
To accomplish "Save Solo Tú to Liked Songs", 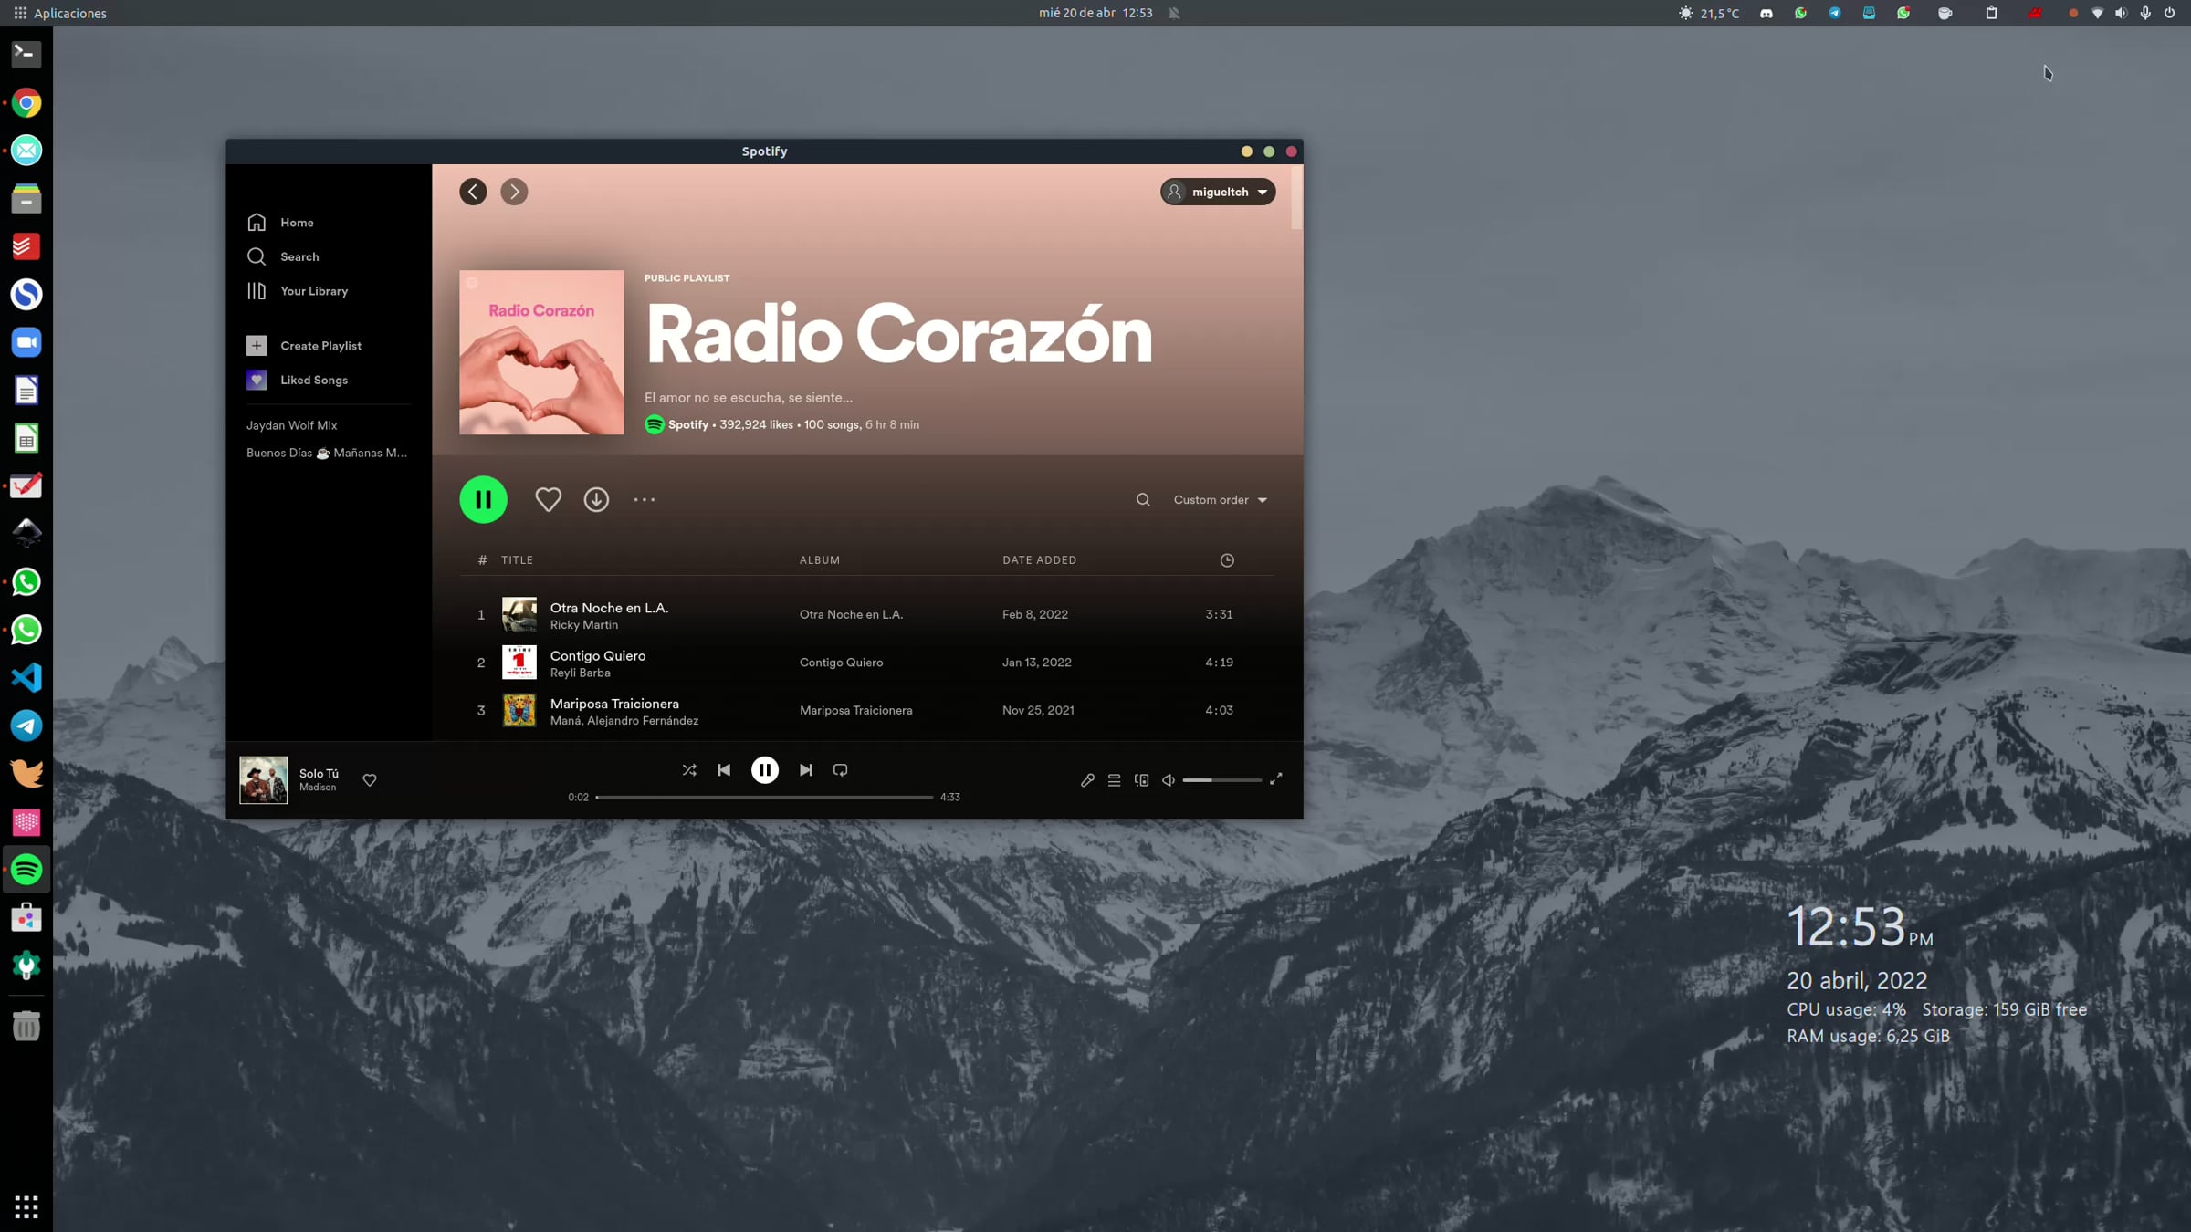I will (x=370, y=780).
